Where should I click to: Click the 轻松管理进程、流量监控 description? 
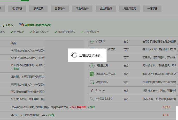click(x=28, y=99)
